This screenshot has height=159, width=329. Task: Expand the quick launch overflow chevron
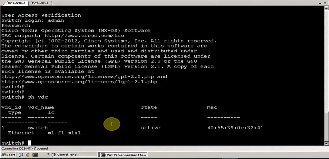coord(48,154)
